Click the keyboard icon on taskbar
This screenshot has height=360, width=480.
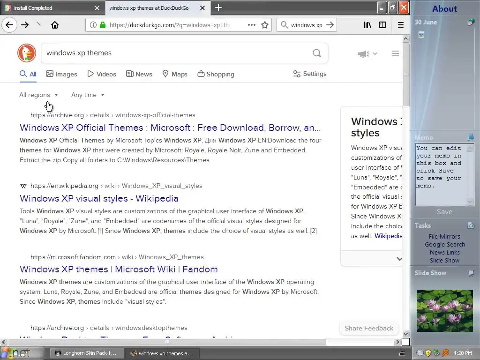point(402,353)
